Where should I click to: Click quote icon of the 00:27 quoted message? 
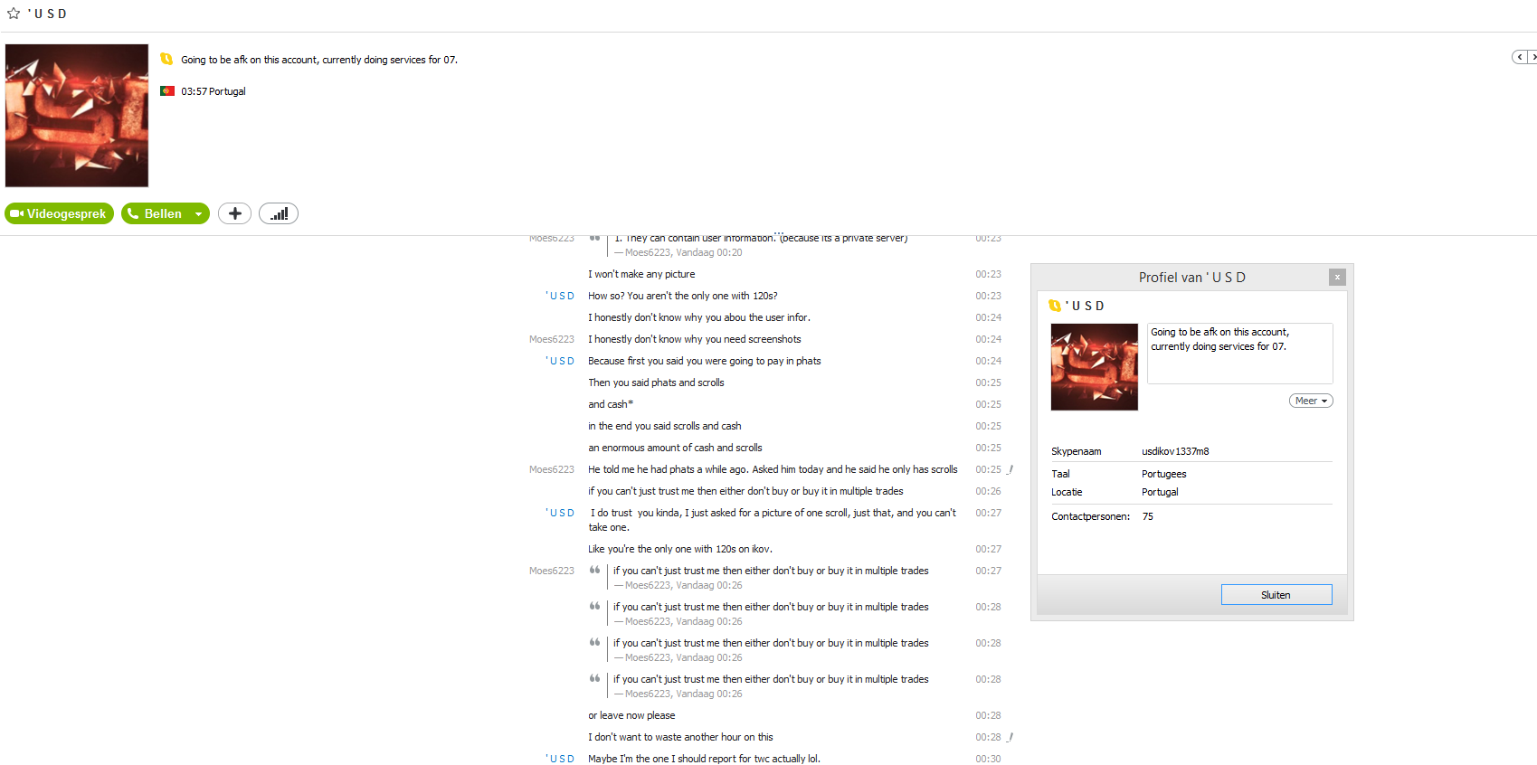coord(594,570)
